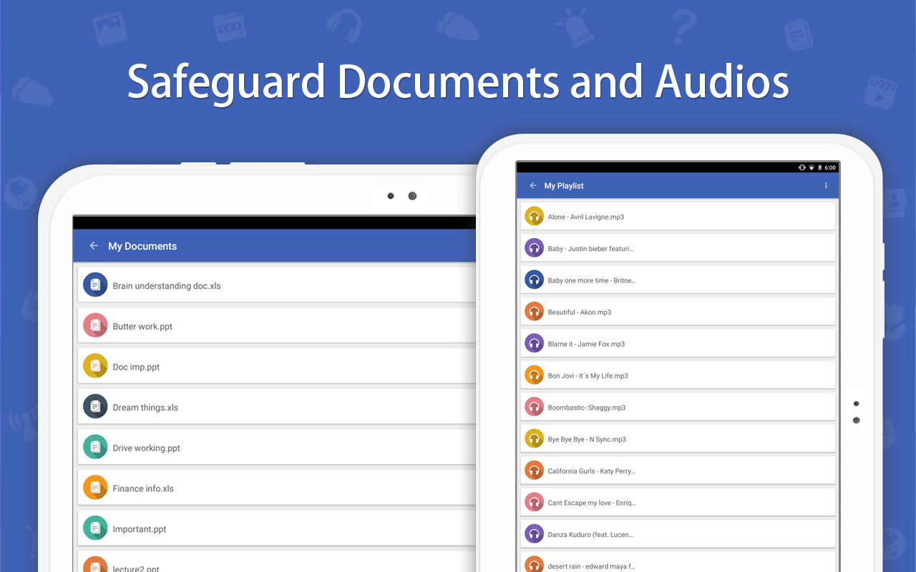
Task: Click headphone icon for Alone - Avril Lavigne
Action: tap(534, 217)
